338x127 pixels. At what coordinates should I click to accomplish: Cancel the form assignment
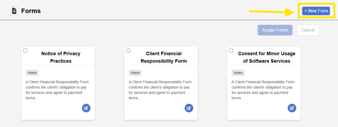[x=308, y=30]
